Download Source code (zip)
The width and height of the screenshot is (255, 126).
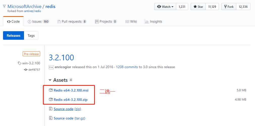(67, 109)
